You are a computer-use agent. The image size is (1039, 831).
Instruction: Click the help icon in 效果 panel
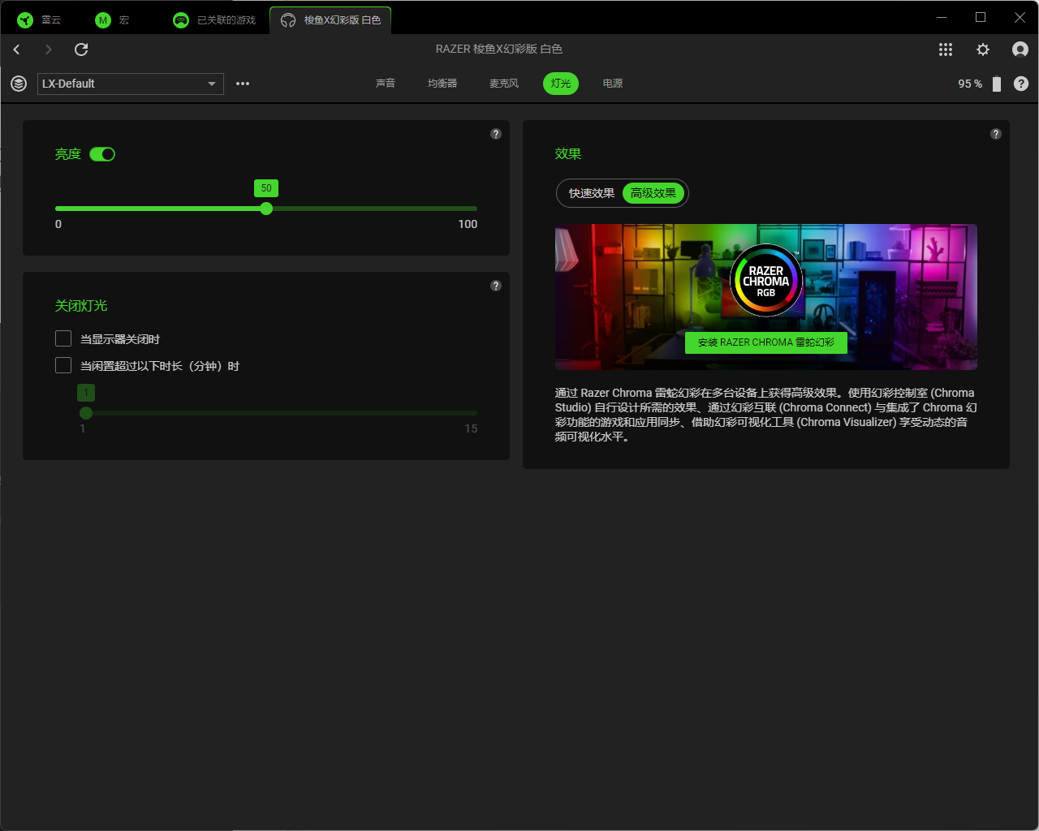point(996,134)
